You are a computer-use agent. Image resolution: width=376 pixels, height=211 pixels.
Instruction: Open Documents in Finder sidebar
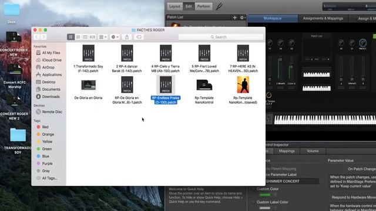tap(48, 89)
